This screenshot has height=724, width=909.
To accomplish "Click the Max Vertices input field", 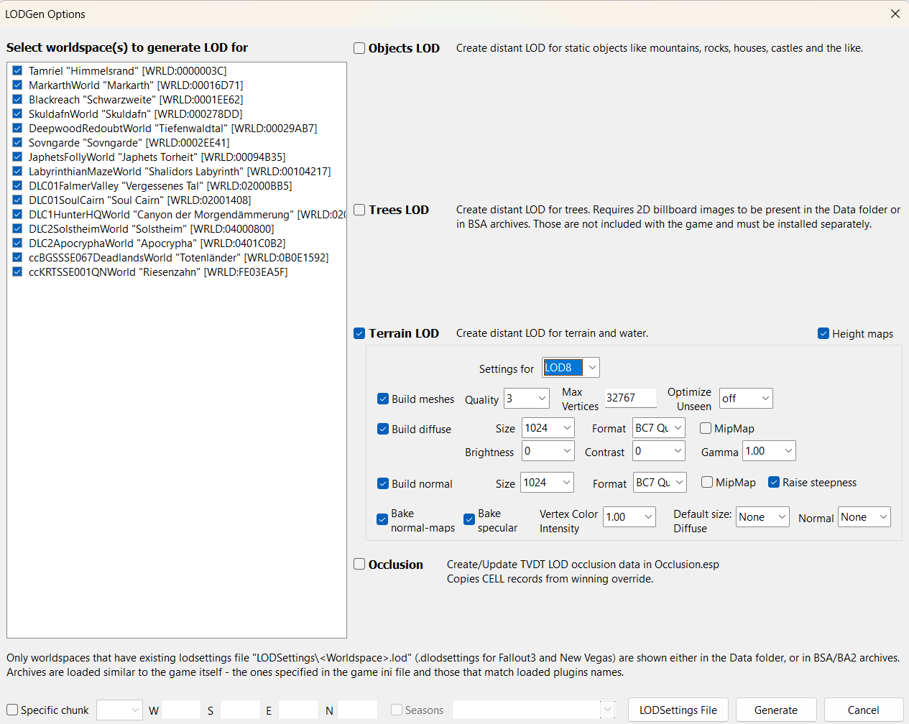I will pos(630,398).
